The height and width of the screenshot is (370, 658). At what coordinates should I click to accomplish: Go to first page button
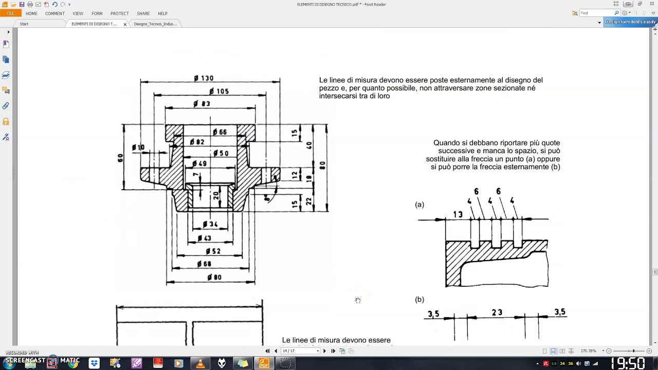[x=267, y=351]
